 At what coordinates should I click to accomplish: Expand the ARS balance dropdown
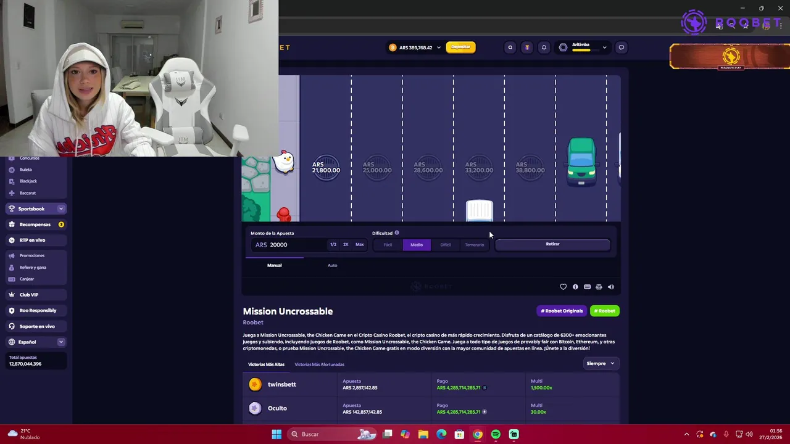[x=439, y=47]
